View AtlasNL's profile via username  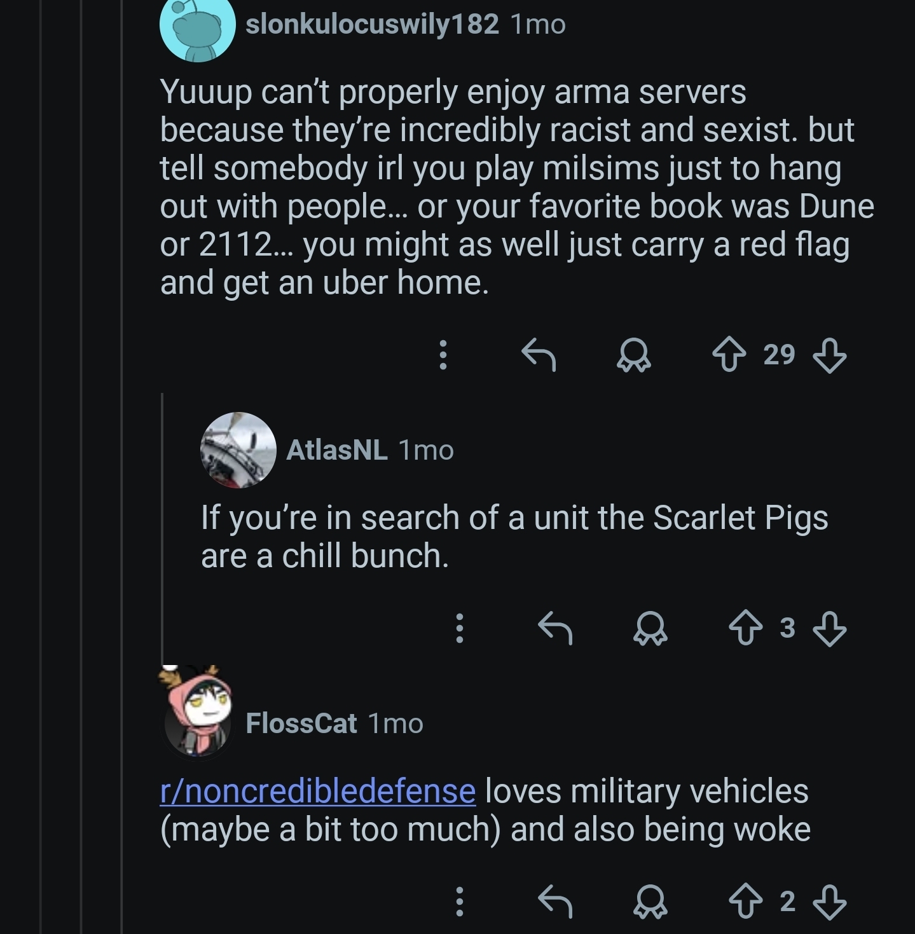pos(337,450)
